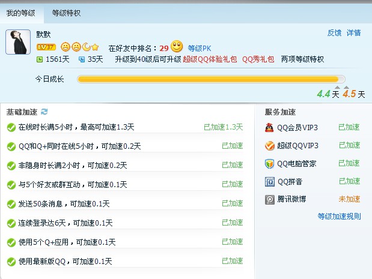This screenshot has width=372, height=279.
Task: Open the 超级QQ体验礼包 link
Action: tap(210, 59)
